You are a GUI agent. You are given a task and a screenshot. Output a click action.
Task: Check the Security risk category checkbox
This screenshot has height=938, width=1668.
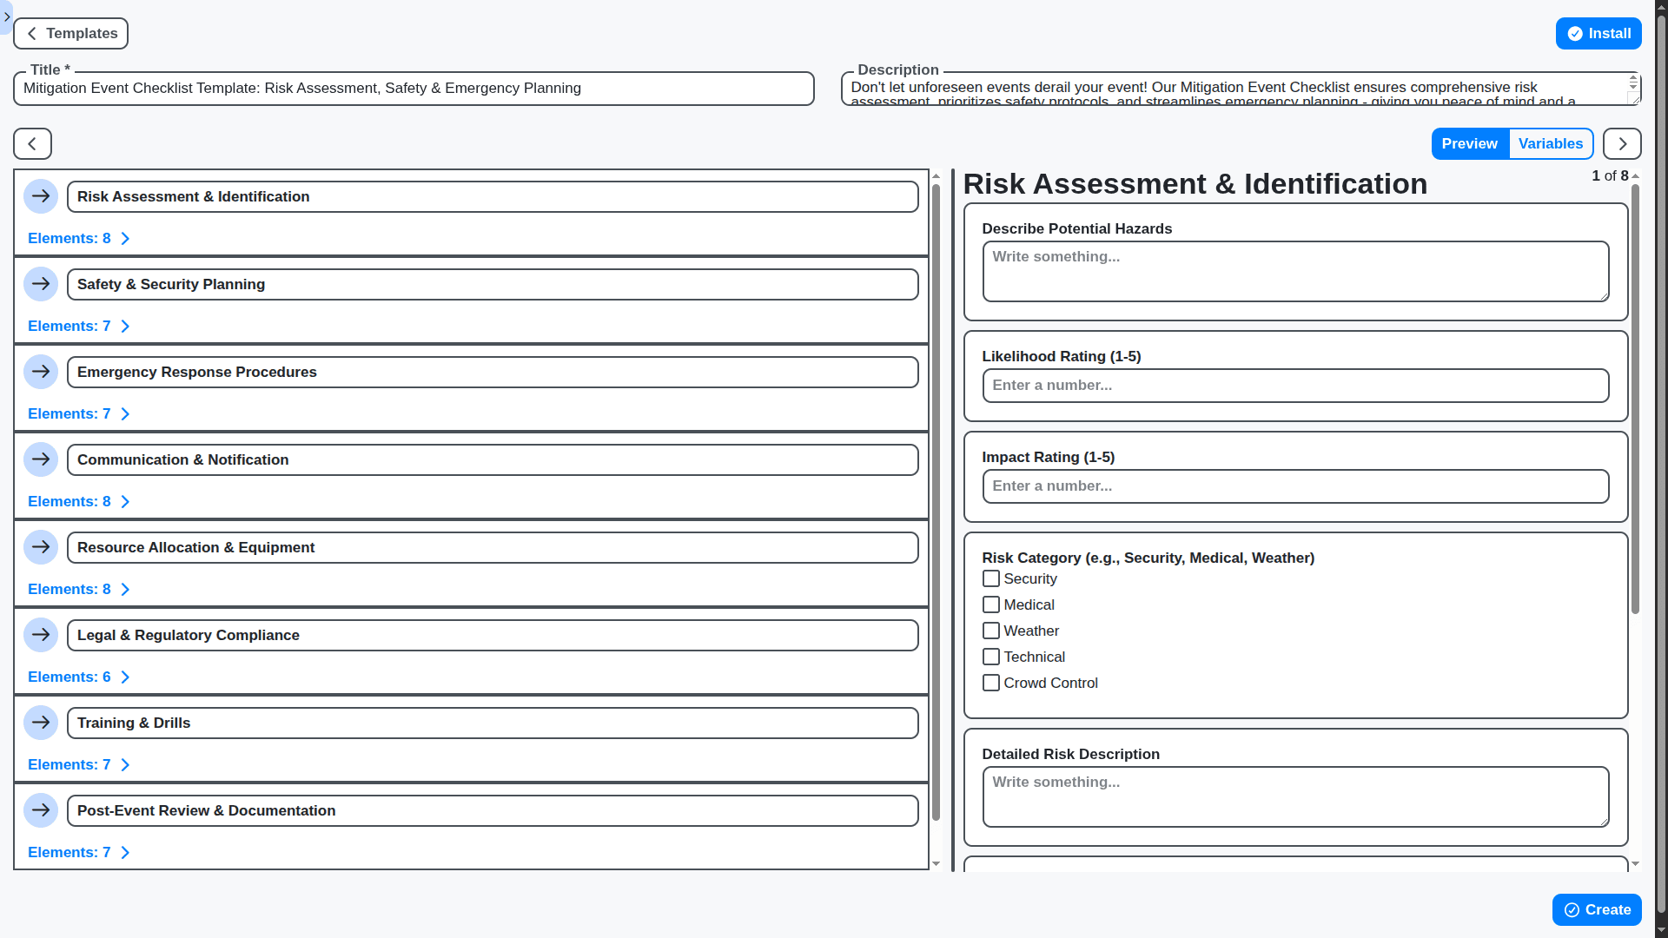click(x=991, y=578)
